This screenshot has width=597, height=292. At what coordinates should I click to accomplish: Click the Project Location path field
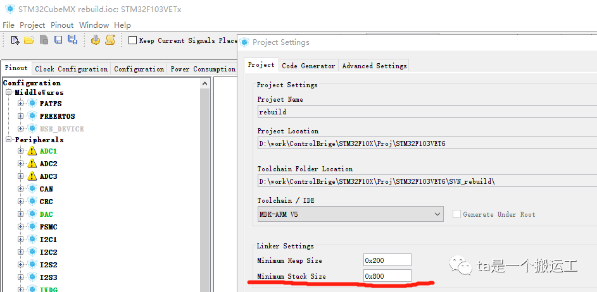point(427,143)
